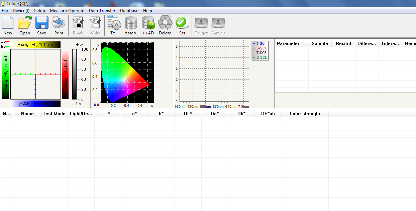Click the green Set checkmark icon
Screen dimensions: 416x211
(182, 23)
